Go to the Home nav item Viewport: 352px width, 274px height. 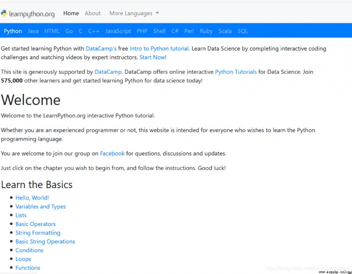[x=71, y=13]
